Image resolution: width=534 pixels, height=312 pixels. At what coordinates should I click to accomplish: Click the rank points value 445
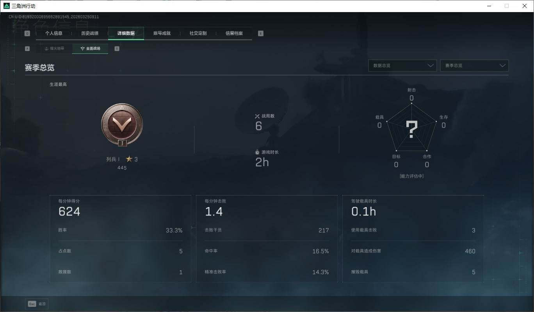pyautogui.click(x=122, y=168)
